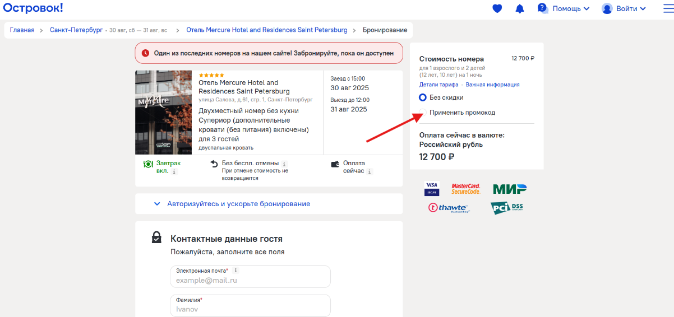Click the Стоимость номера heading
674x317 pixels.
[451, 59]
